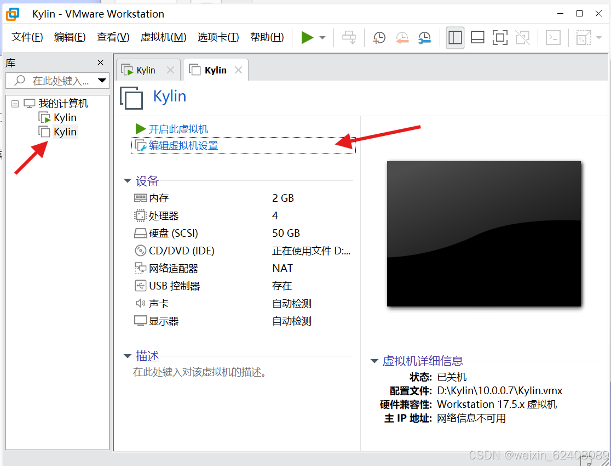Enter full screen mode icon
Screen dimensions: 611x466
click(x=500, y=37)
